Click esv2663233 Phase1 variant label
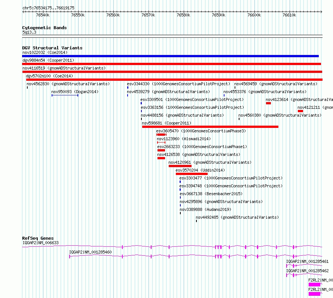The width and height of the screenshot is (333, 298). point(202,147)
